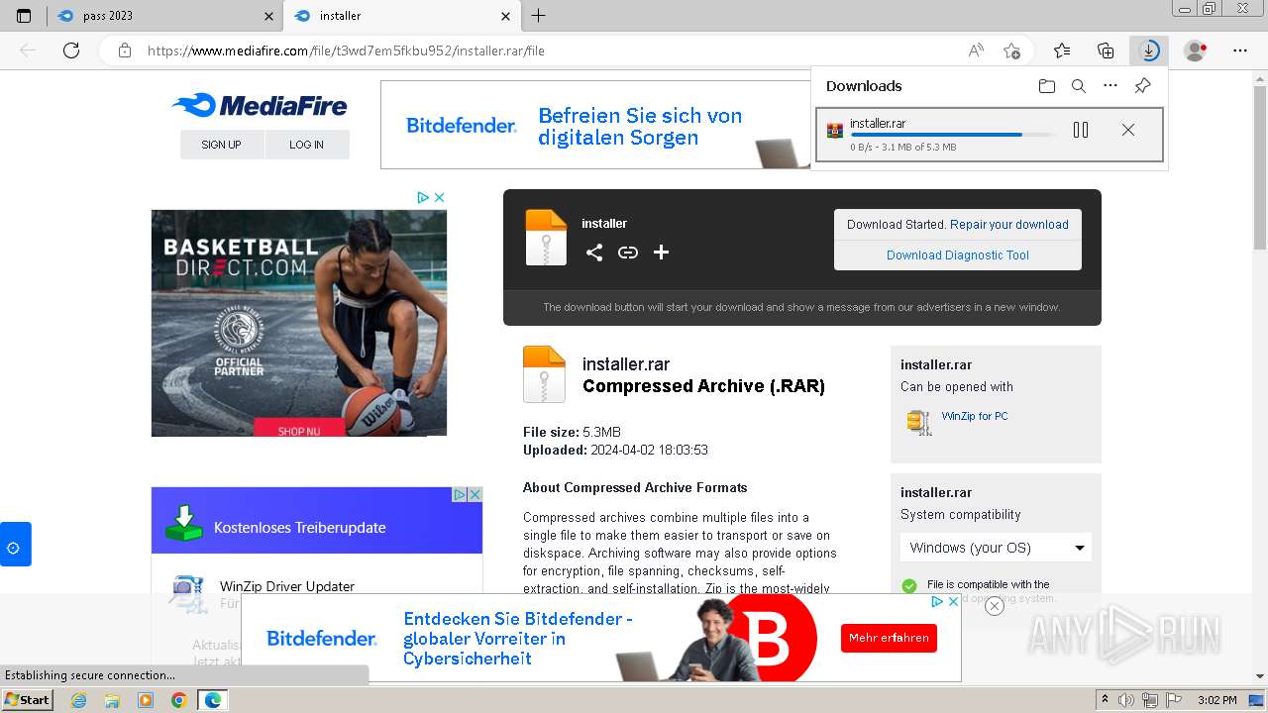Cancel the installer.rar download
The height and width of the screenshot is (713, 1268).
pyautogui.click(x=1128, y=130)
